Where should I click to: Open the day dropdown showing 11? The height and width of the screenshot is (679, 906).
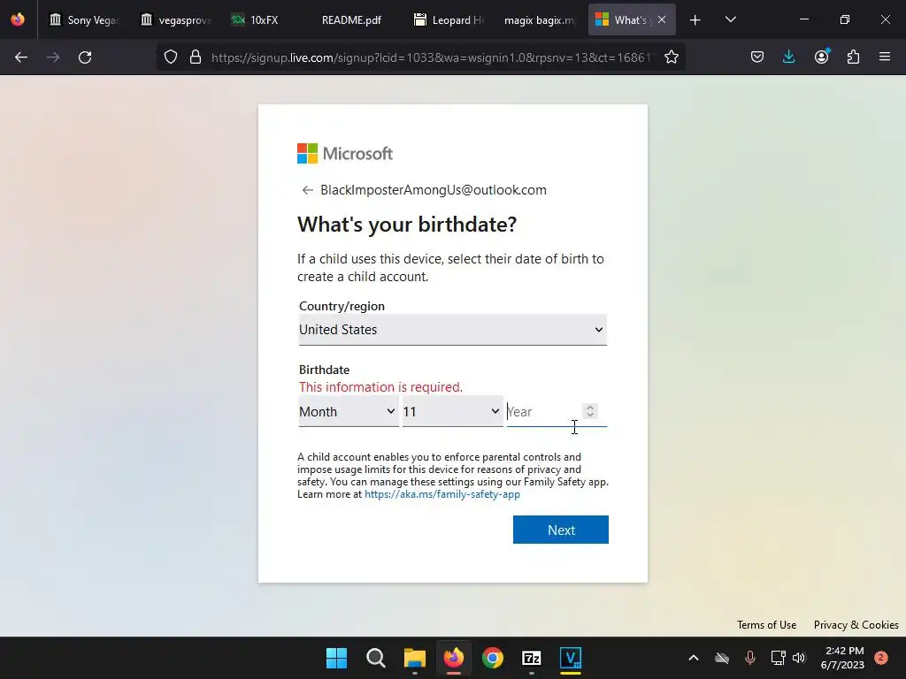pyautogui.click(x=452, y=412)
